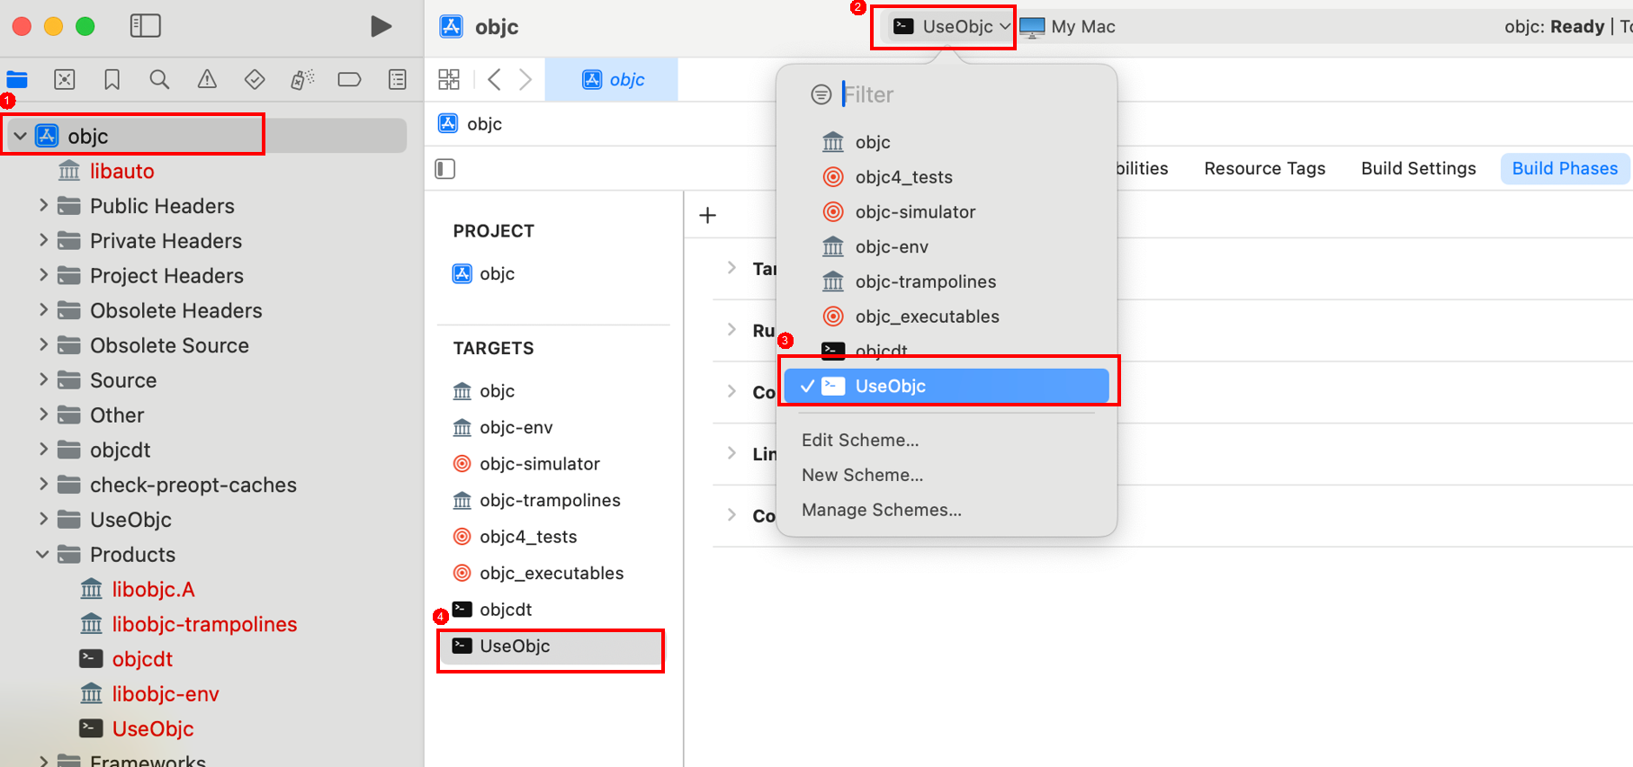Open the source control navigator icon
The width and height of the screenshot is (1633, 767).
(65, 80)
